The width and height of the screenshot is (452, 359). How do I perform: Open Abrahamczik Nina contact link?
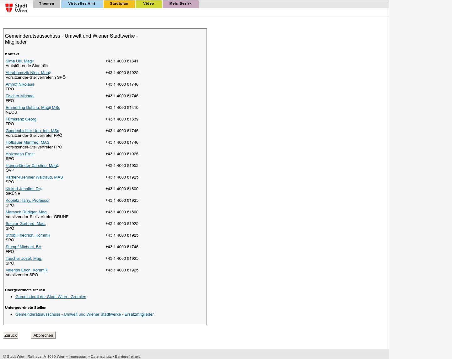point(28,73)
